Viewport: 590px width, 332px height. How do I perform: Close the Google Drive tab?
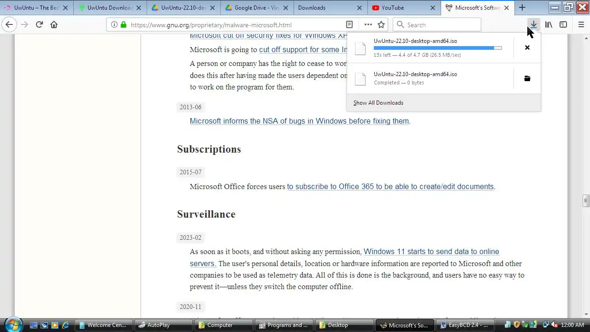[x=286, y=8]
